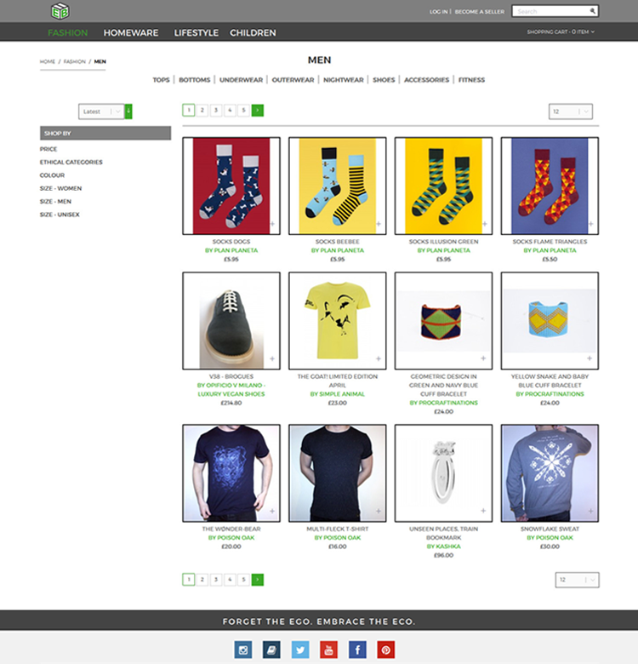Open the Homeware menu

point(131,33)
